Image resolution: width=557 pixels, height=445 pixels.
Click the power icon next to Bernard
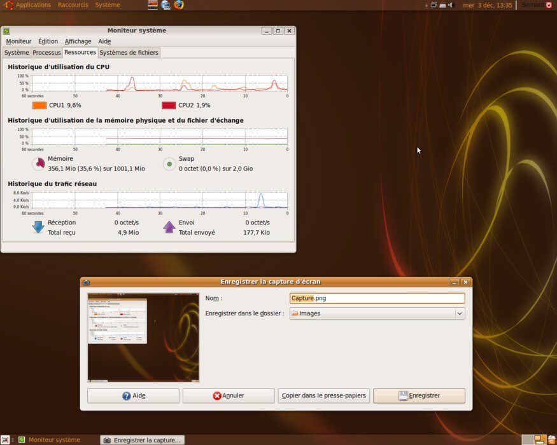pos(549,5)
